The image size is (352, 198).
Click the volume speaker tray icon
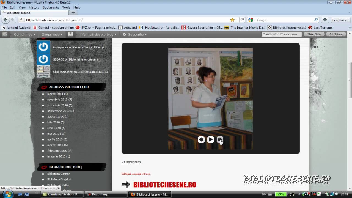click(336, 194)
